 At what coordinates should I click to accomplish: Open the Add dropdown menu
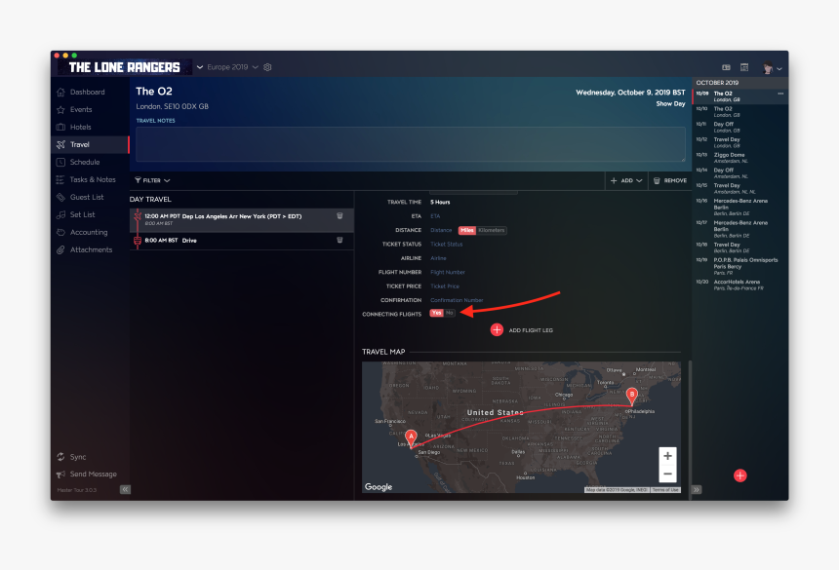click(626, 180)
